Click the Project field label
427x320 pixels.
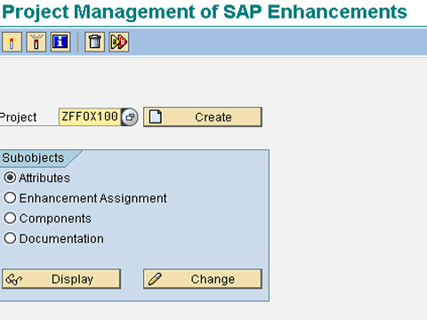18,117
